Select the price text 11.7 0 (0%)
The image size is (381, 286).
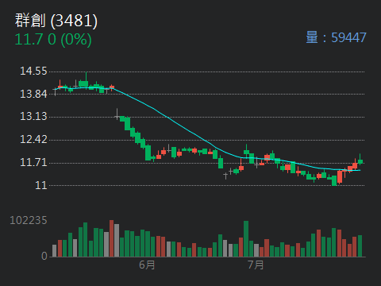click(x=53, y=40)
